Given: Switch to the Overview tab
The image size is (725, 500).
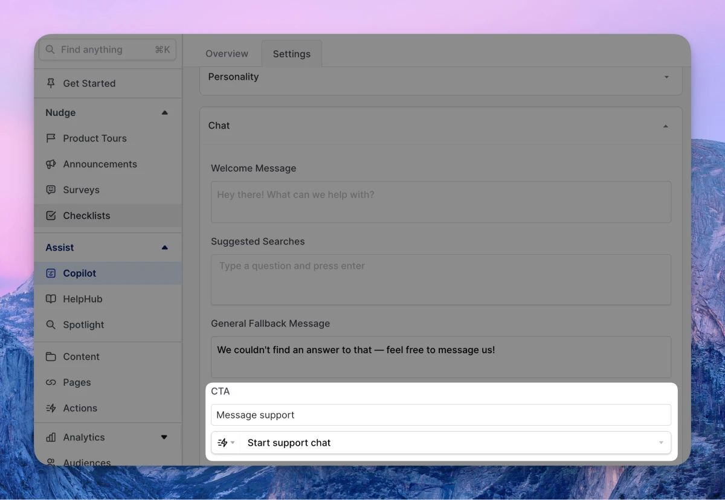Looking at the screenshot, I should 227,54.
